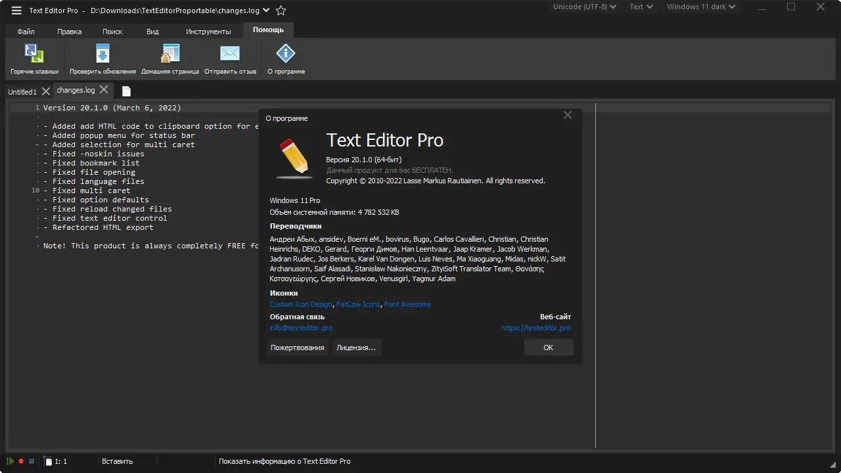
Task: Click the new document tab icon
Action: tap(126, 91)
